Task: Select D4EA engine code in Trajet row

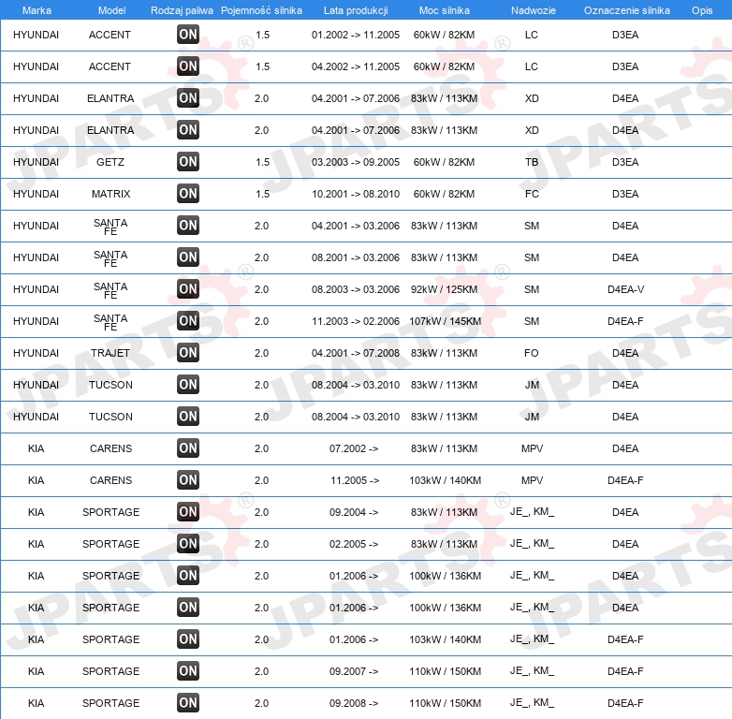Action: (625, 353)
